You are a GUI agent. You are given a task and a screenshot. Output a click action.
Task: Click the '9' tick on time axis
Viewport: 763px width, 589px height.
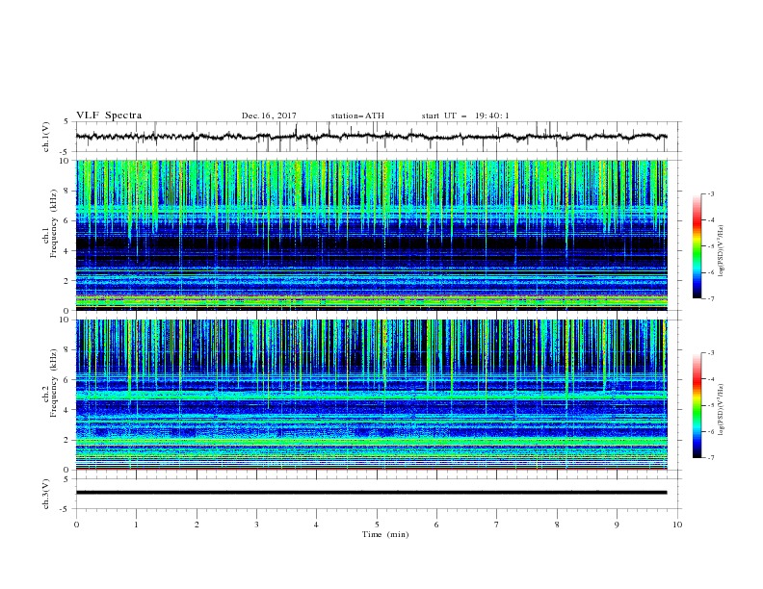[617, 525]
